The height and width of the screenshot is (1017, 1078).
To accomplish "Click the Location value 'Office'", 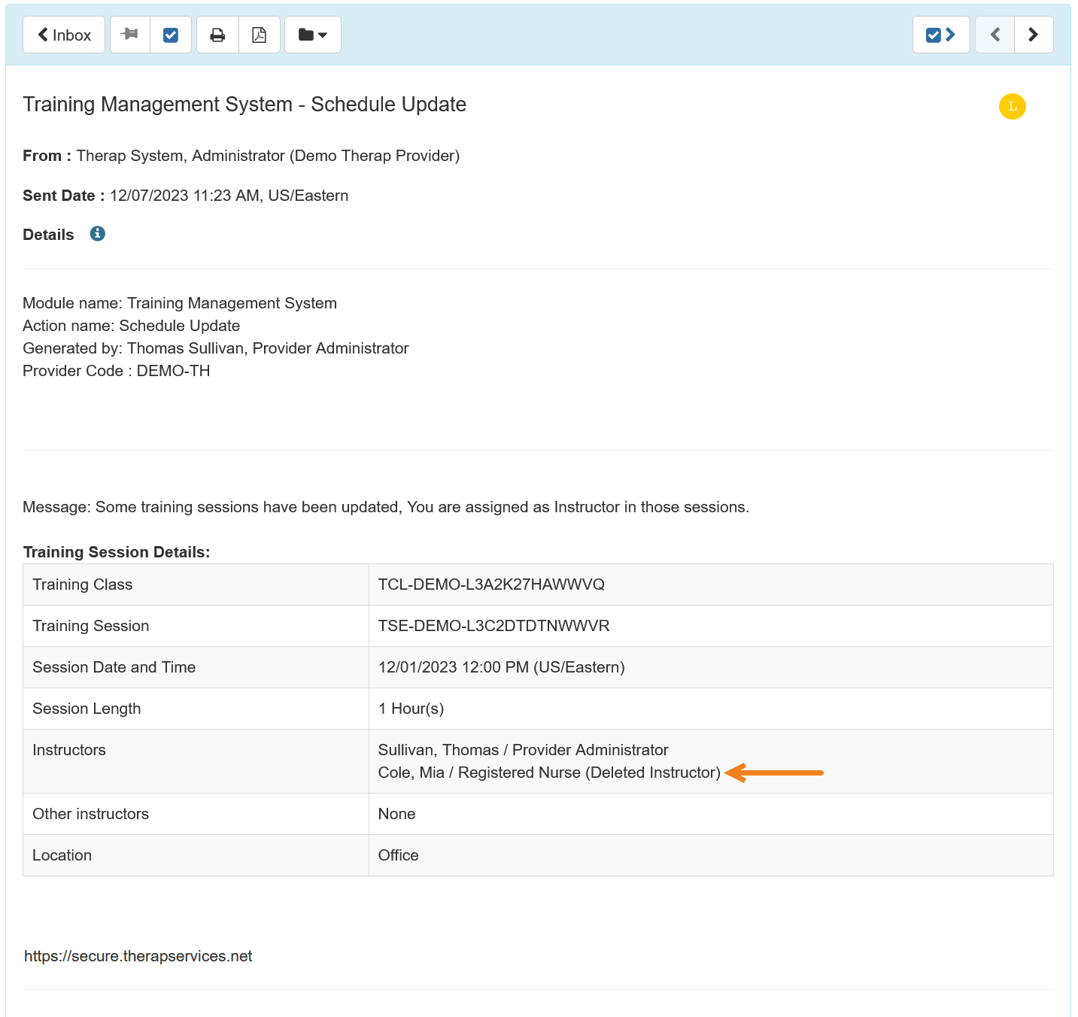I will [x=398, y=855].
